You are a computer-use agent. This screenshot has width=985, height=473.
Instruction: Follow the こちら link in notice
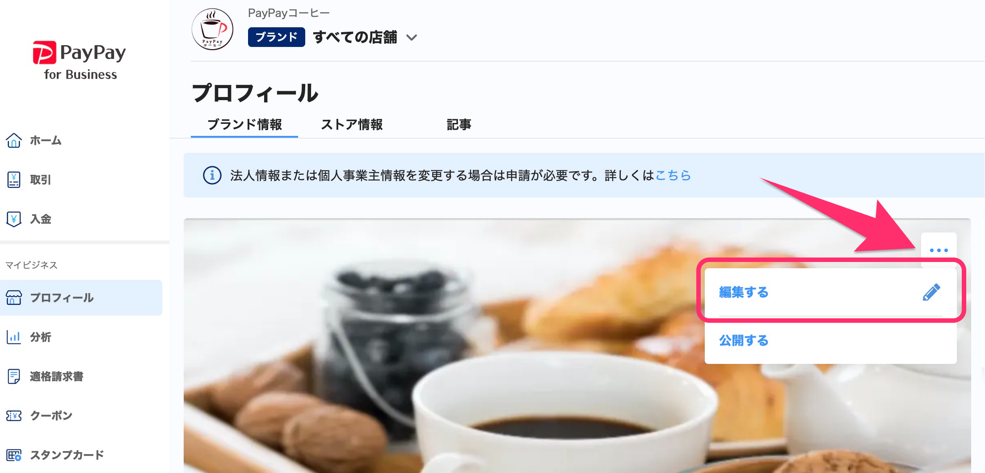[x=673, y=175]
